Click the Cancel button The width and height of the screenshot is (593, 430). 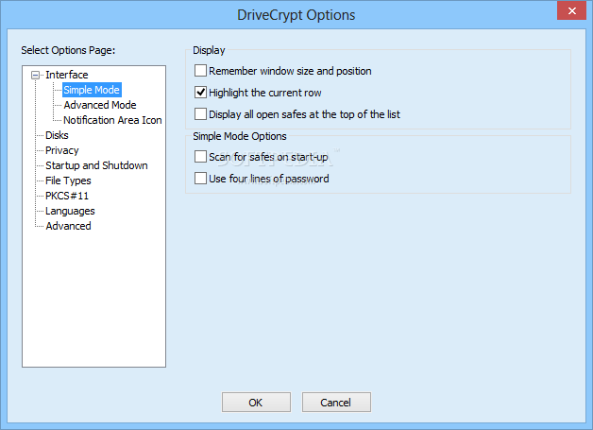(336, 402)
